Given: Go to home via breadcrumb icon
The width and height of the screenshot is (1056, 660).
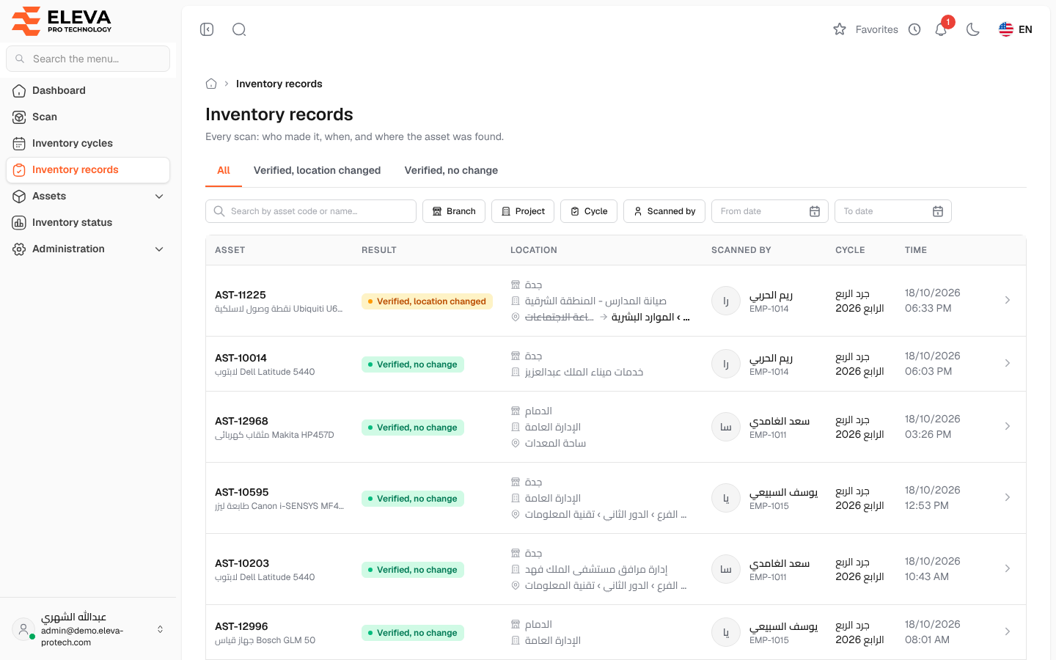Looking at the screenshot, I should pyautogui.click(x=211, y=84).
